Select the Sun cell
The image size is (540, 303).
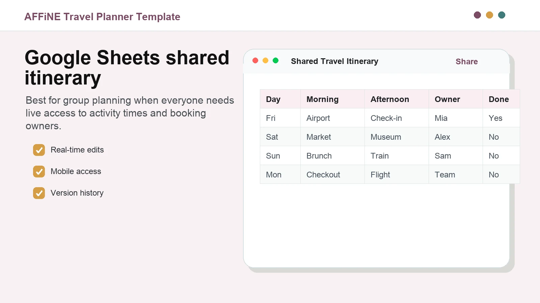click(x=280, y=156)
